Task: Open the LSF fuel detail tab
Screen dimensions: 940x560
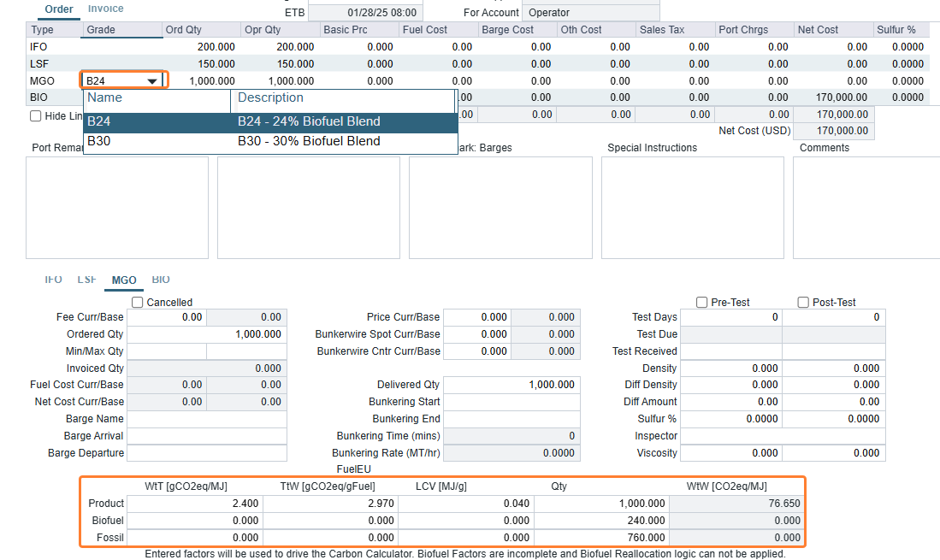Action: pos(86,280)
